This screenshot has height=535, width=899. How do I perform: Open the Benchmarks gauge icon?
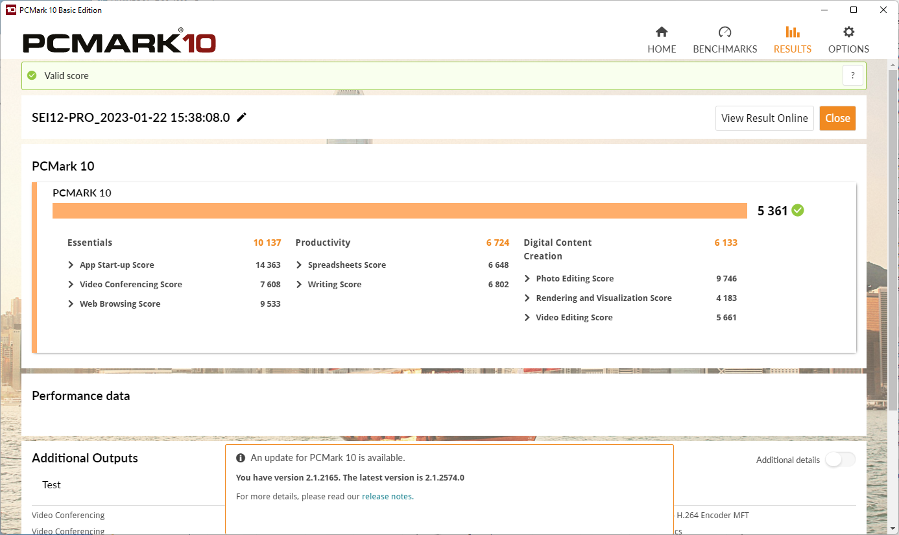pos(725,32)
